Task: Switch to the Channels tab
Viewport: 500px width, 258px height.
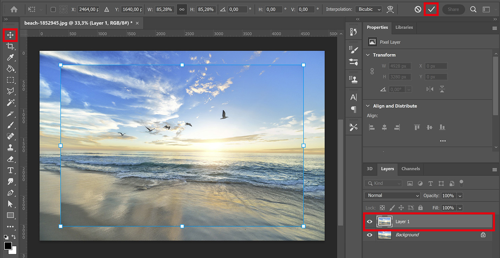Action: [410, 169]
